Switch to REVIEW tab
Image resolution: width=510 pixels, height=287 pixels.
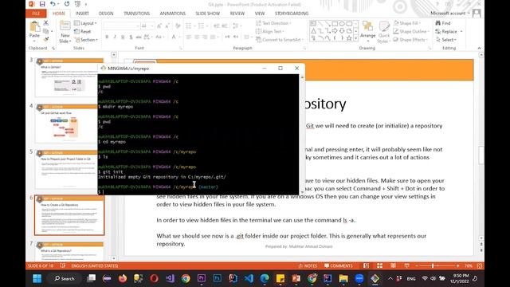click(237, 14)
